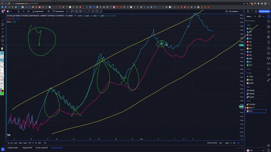Toggle percent scale on price axis
The width and height of the screenshot is (271, 152).
tap(231, 143)
